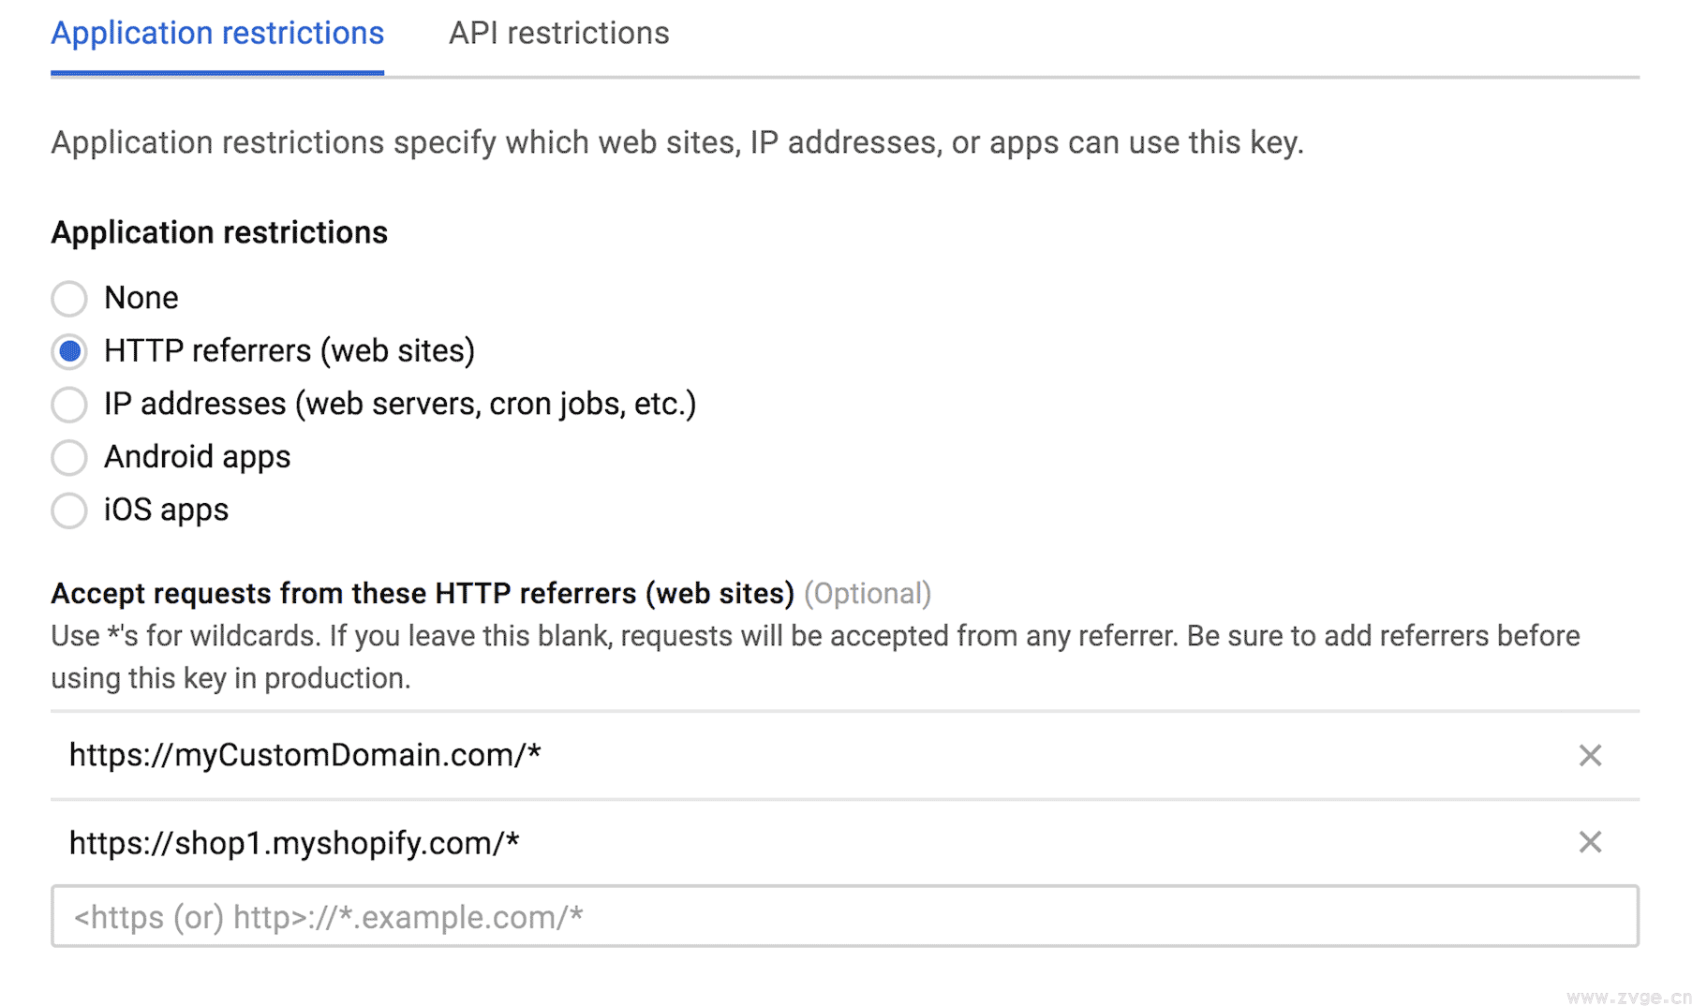
Task: Click the https://myCustomDomain.com/* entry text
Action: 304,755
